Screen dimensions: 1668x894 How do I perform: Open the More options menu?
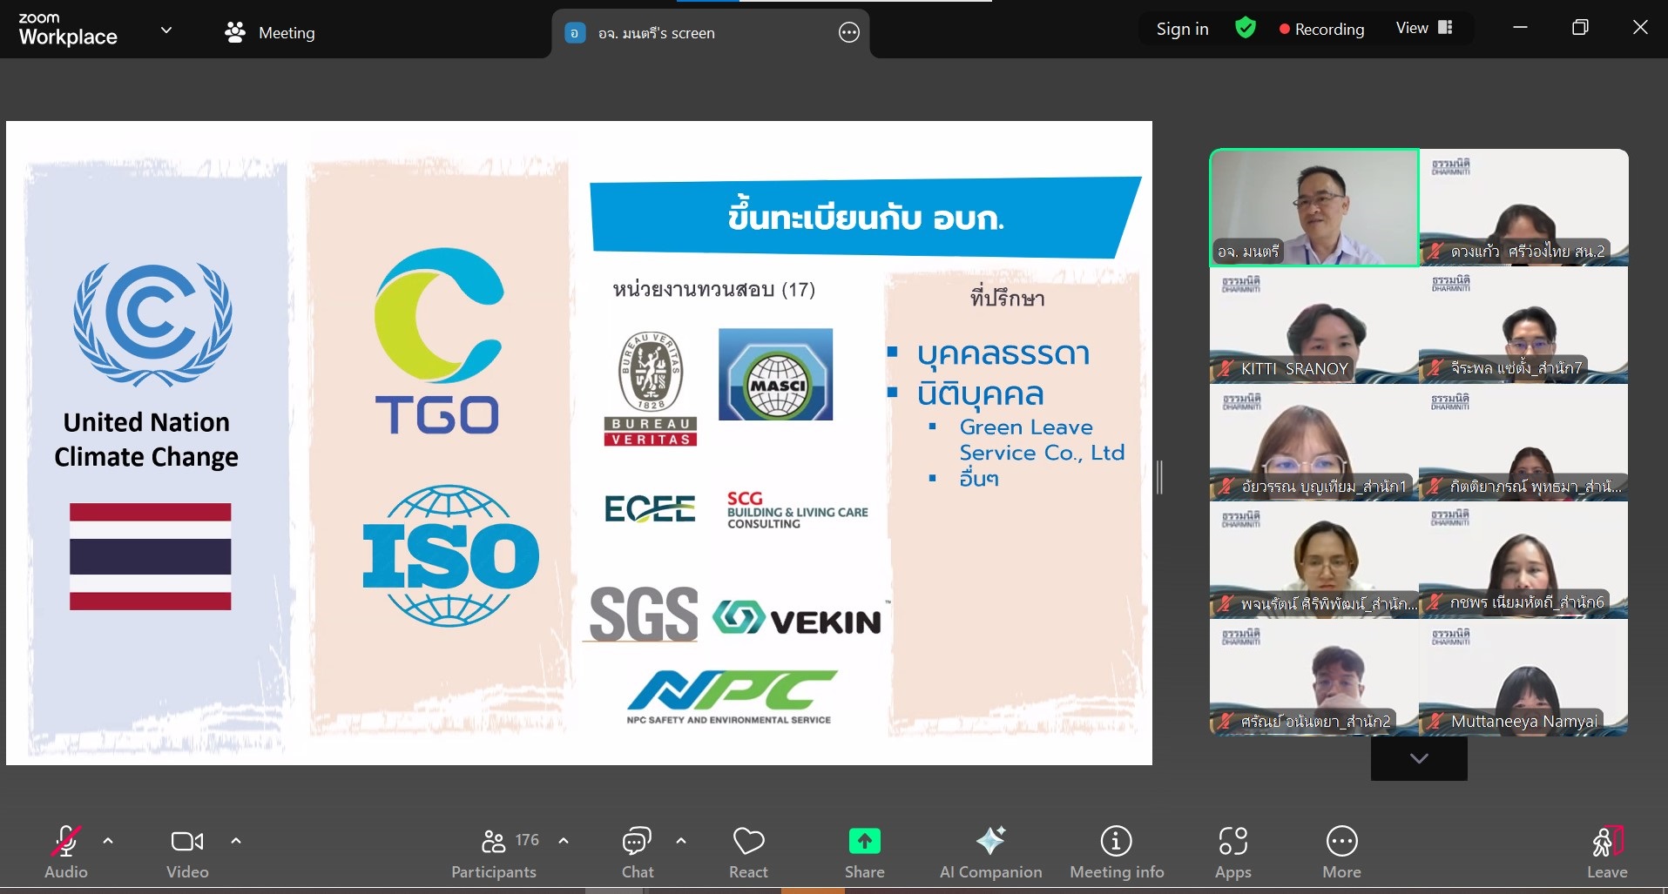point(1341,851)
